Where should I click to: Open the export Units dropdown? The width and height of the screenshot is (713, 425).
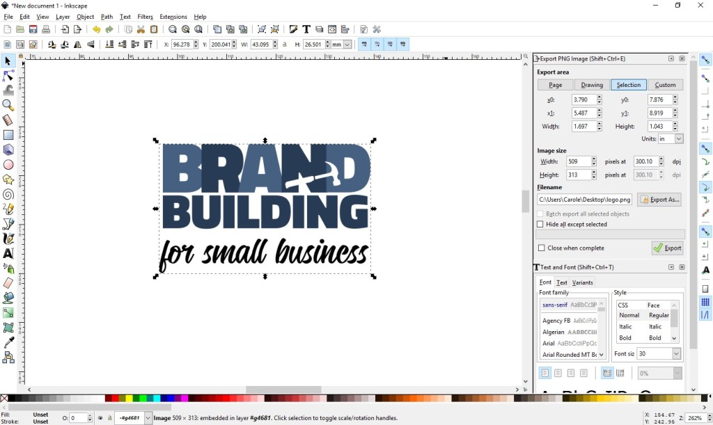pos(678,139)
